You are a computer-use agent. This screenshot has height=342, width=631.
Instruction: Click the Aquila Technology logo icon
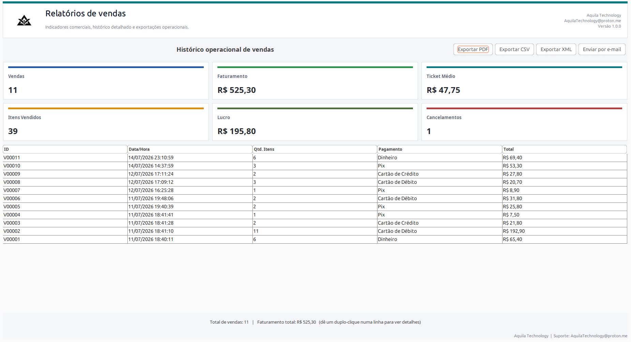(24, 21)
